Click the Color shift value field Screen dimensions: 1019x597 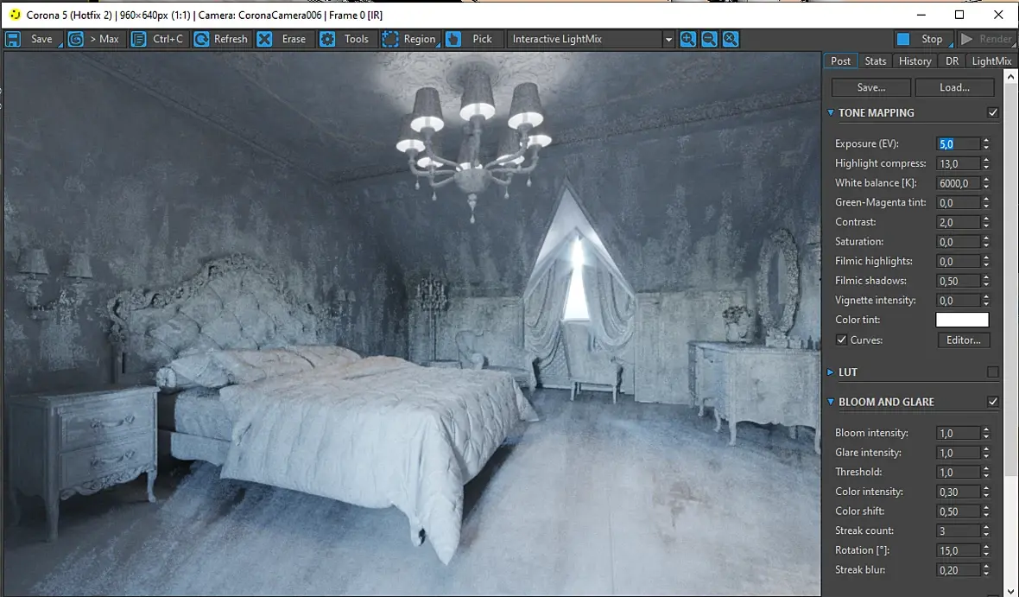tap(959, 511)
